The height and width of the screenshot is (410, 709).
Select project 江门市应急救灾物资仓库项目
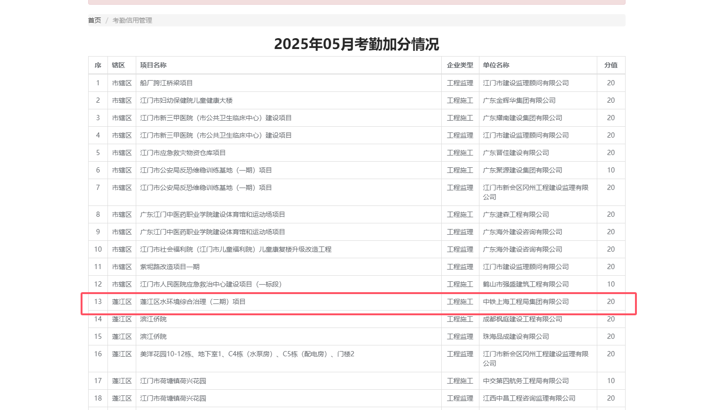183,153
